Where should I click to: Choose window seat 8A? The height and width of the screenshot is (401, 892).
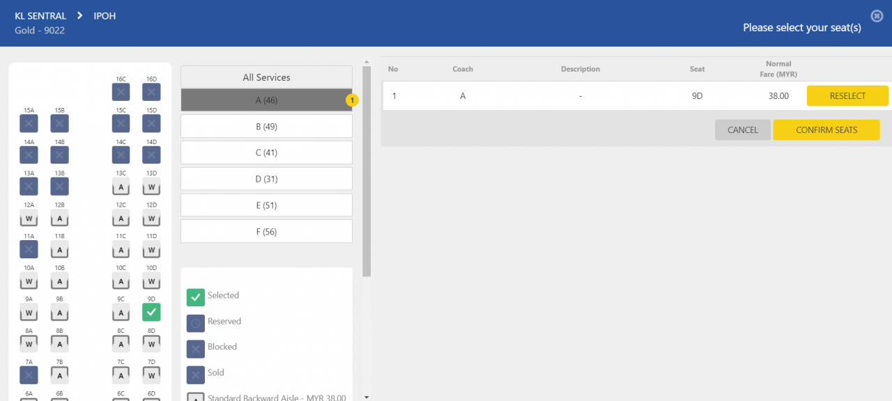(29, 343)
